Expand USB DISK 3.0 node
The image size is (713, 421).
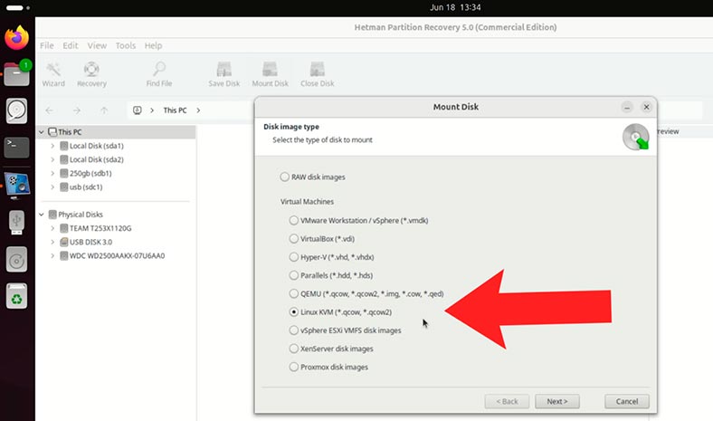pyautogui.click(x=52, y=242)
